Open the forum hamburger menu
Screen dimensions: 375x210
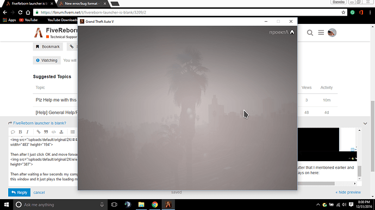[321, 32]
